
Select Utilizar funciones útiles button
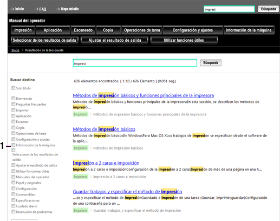pos(184,40)
